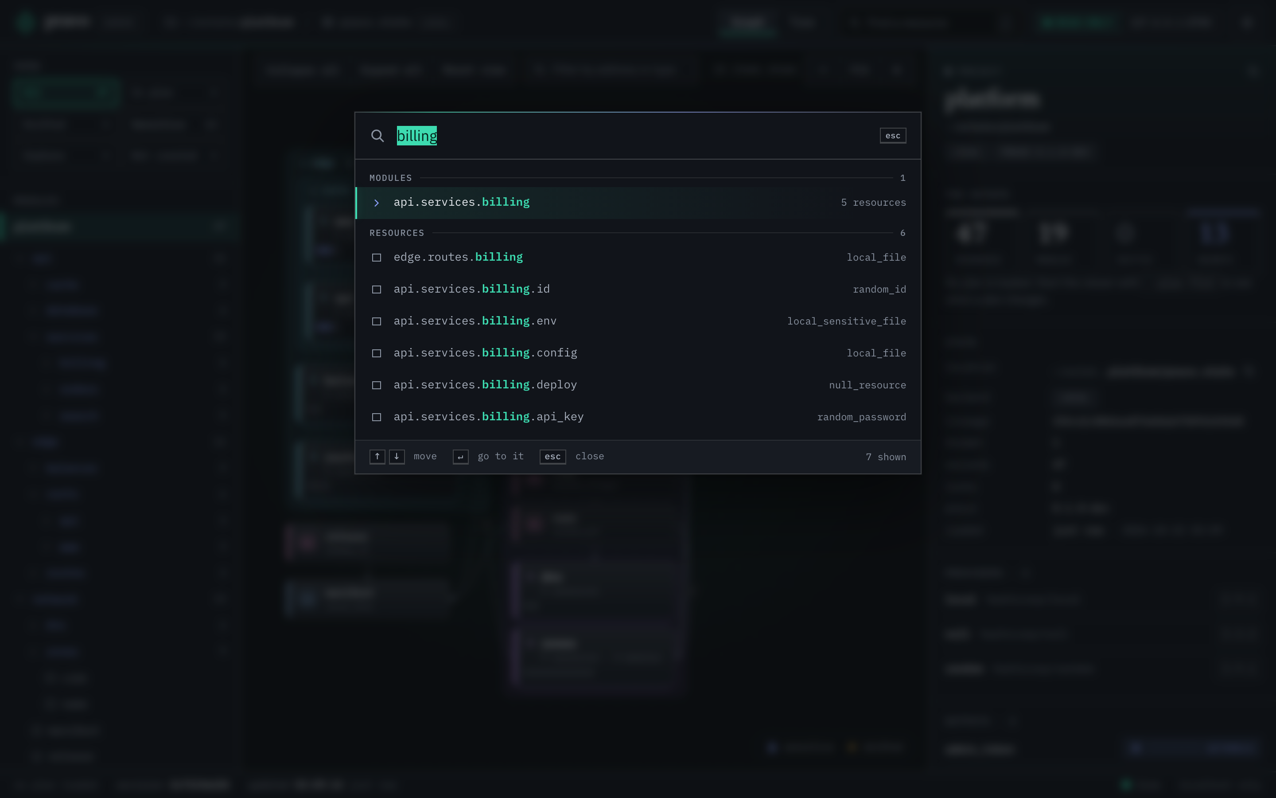Click the footer esc close key
The image size is (1276, 798).
(552, 457)
